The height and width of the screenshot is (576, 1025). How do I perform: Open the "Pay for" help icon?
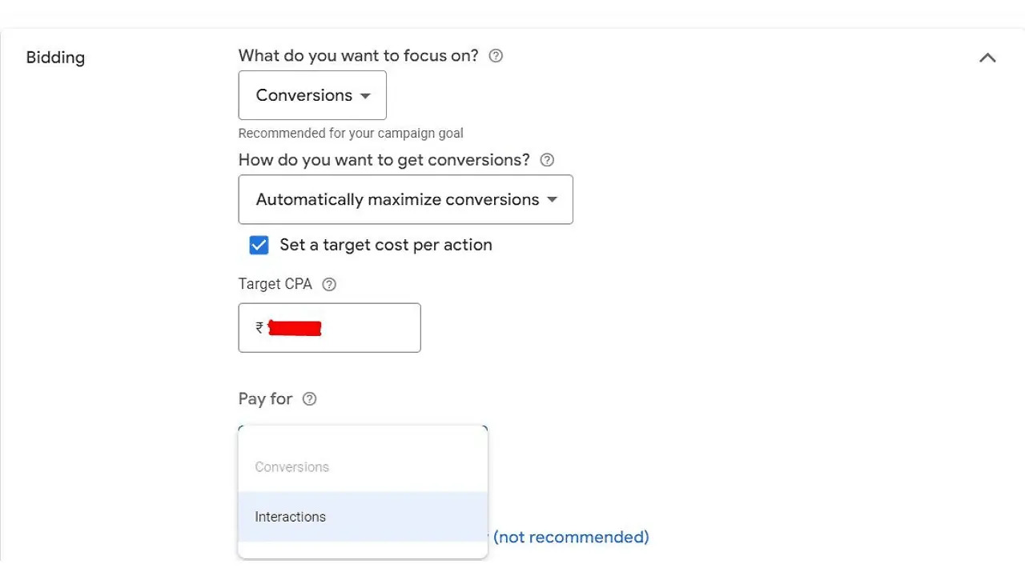[x=309, y=398]
